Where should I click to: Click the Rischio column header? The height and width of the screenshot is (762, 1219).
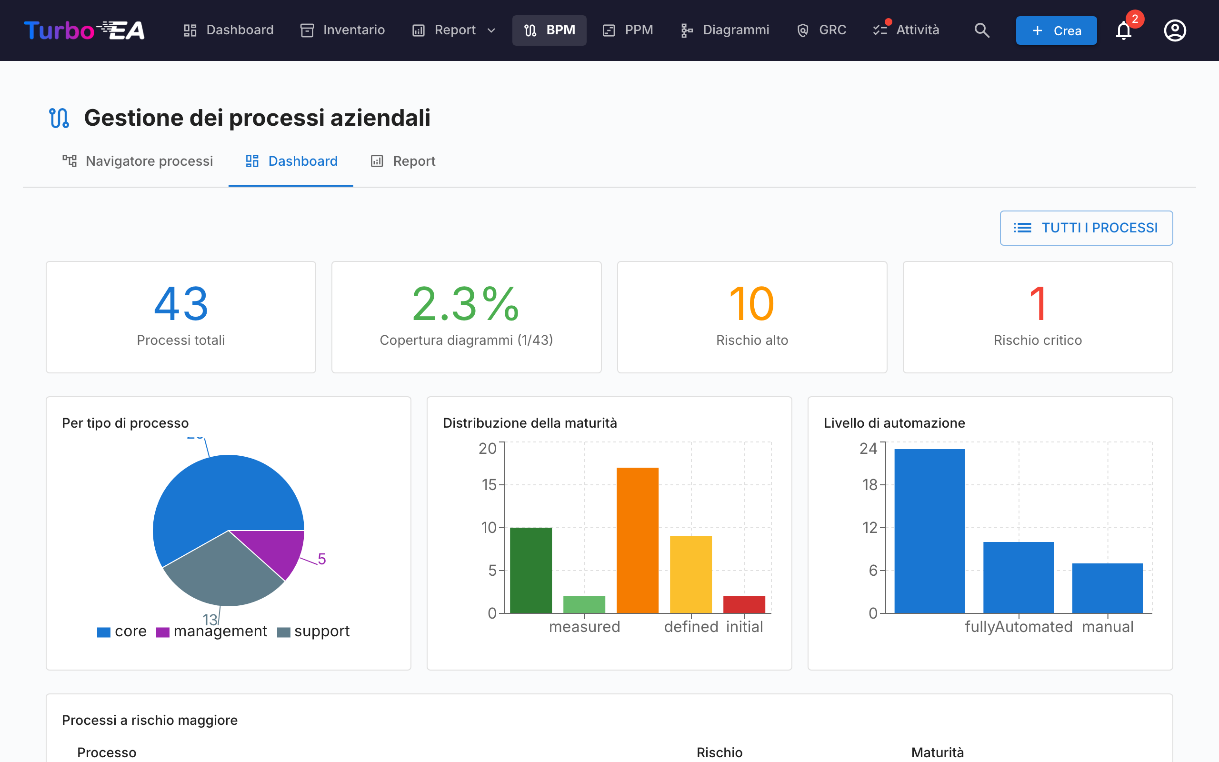[719, 752]
